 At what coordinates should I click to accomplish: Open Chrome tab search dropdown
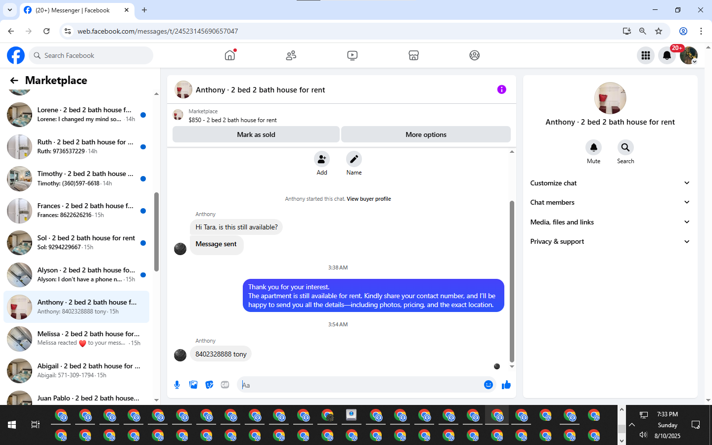[9, 10]
